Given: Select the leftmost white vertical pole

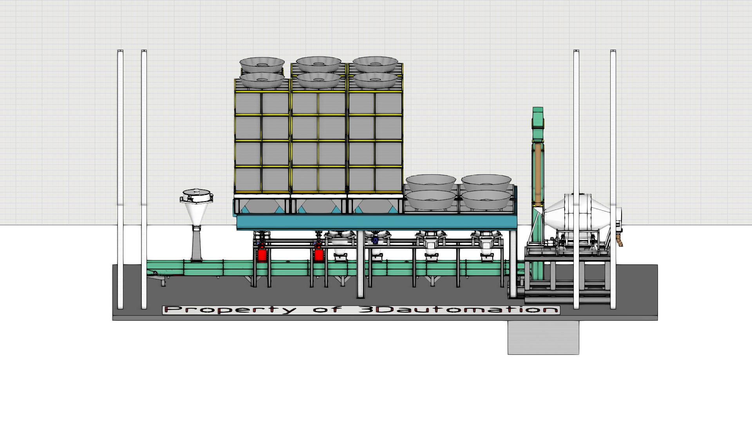Looking at the screenshot, I should pyautogui.click(x=120, y=179).
